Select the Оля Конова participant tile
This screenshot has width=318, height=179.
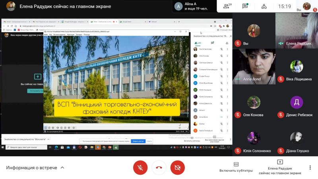point(254,102)
